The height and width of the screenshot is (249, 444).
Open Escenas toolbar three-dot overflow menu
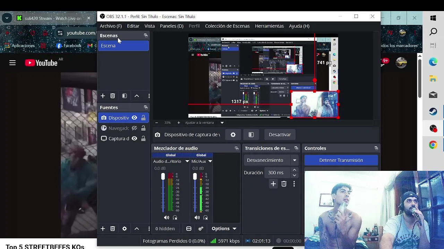tap(149, 96)
